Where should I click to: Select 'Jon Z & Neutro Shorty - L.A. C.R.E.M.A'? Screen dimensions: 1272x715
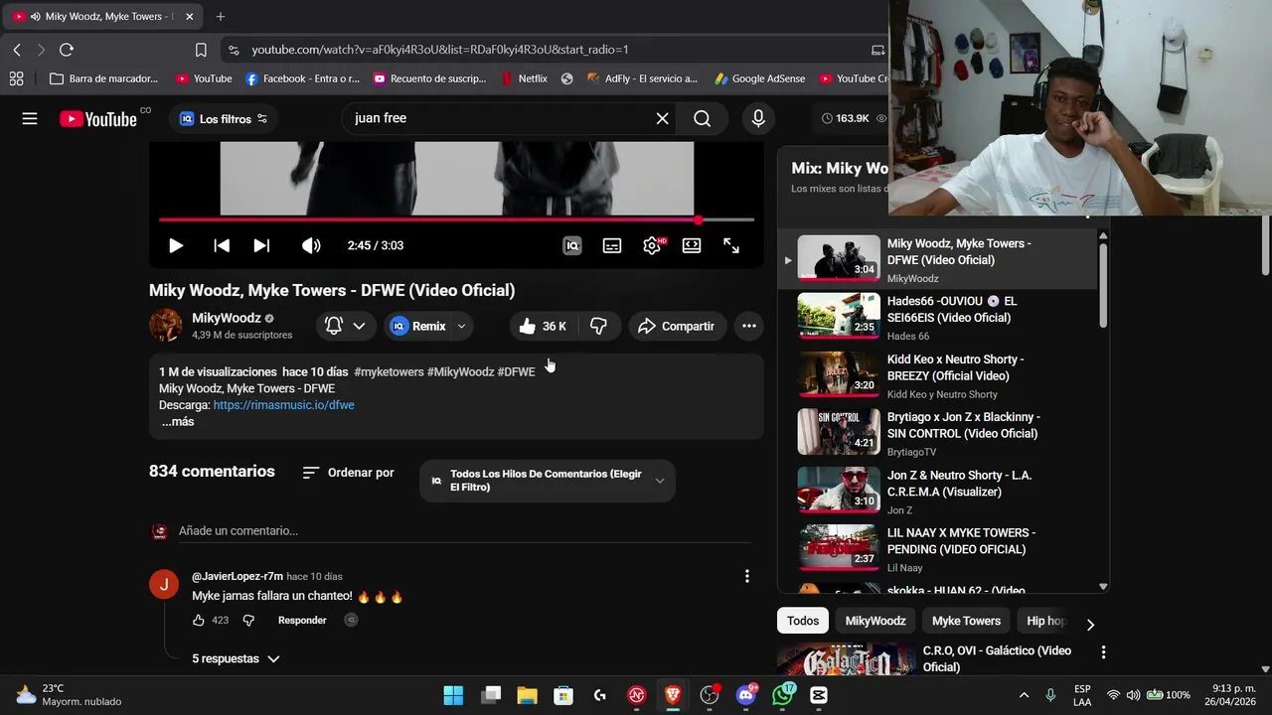(x=937, y=492)
